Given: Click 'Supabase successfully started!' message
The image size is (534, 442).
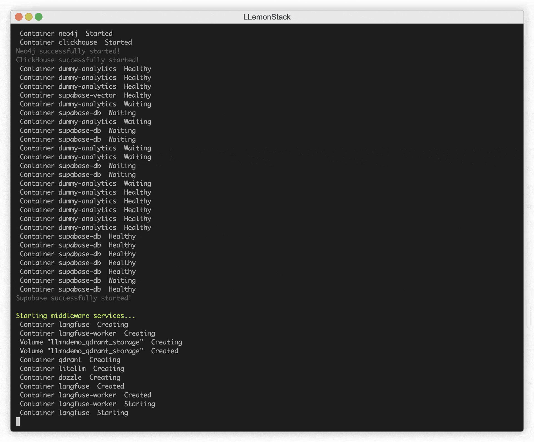Looking at the screenshot, I should [x=74, y=298].
